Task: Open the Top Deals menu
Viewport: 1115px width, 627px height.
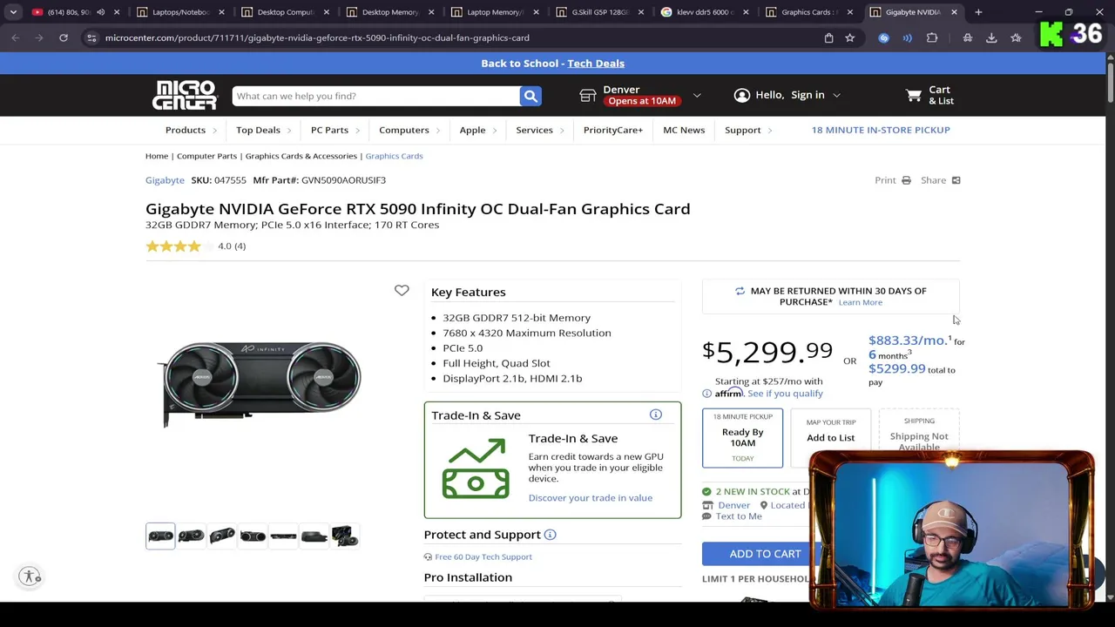Action: pos(263,130)
